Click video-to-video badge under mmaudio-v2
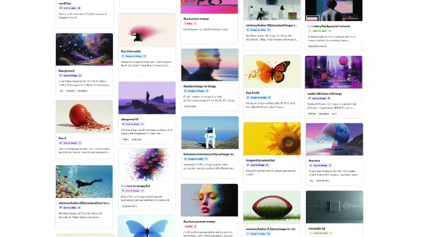422x237 pixels. click(321, 233)
